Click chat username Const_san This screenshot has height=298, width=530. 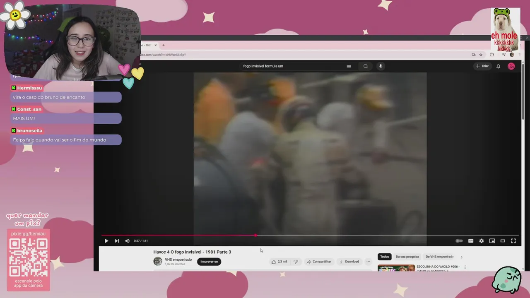click(x=29, y=109)
